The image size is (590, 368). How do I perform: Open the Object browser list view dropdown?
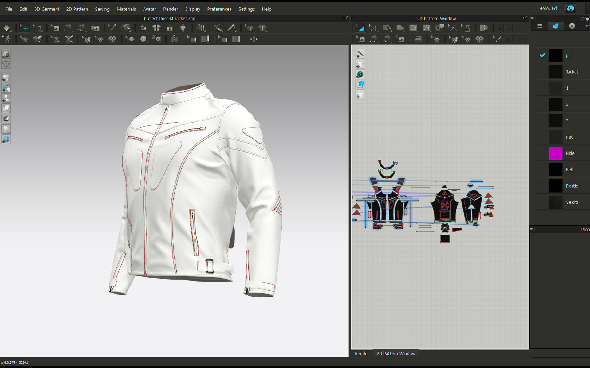point(539,26)
